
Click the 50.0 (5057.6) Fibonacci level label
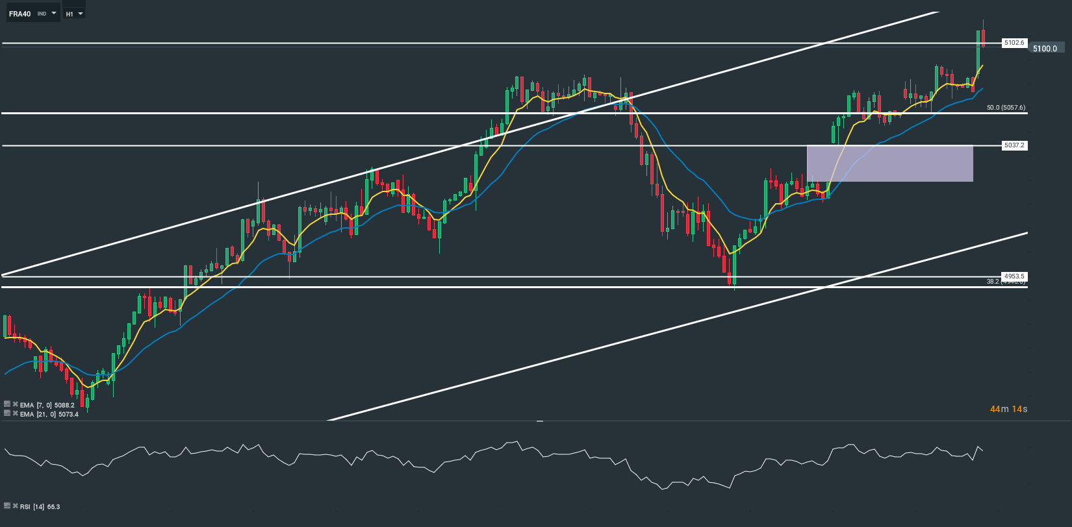(1006, 108)
